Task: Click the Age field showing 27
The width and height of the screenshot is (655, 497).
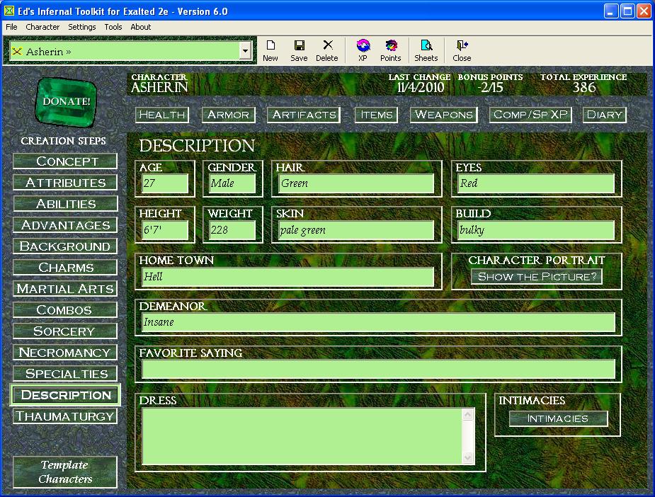Action: (165, 183)
